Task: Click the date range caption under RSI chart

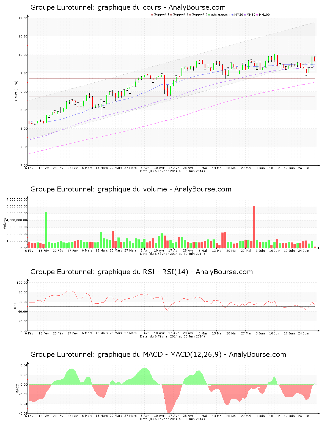Action: click(x=172, y=336)
